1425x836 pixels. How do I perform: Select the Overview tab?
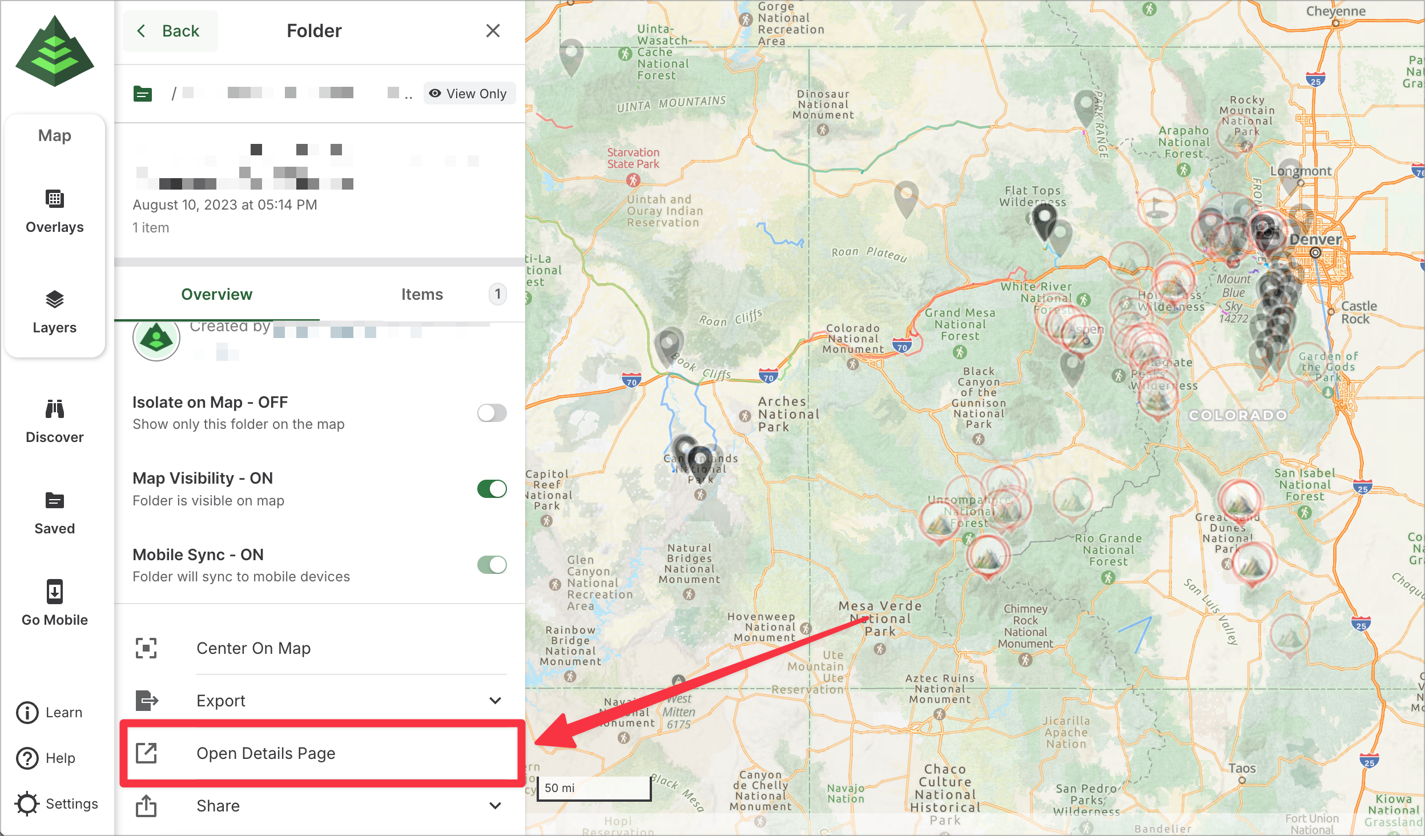[216, 294]
